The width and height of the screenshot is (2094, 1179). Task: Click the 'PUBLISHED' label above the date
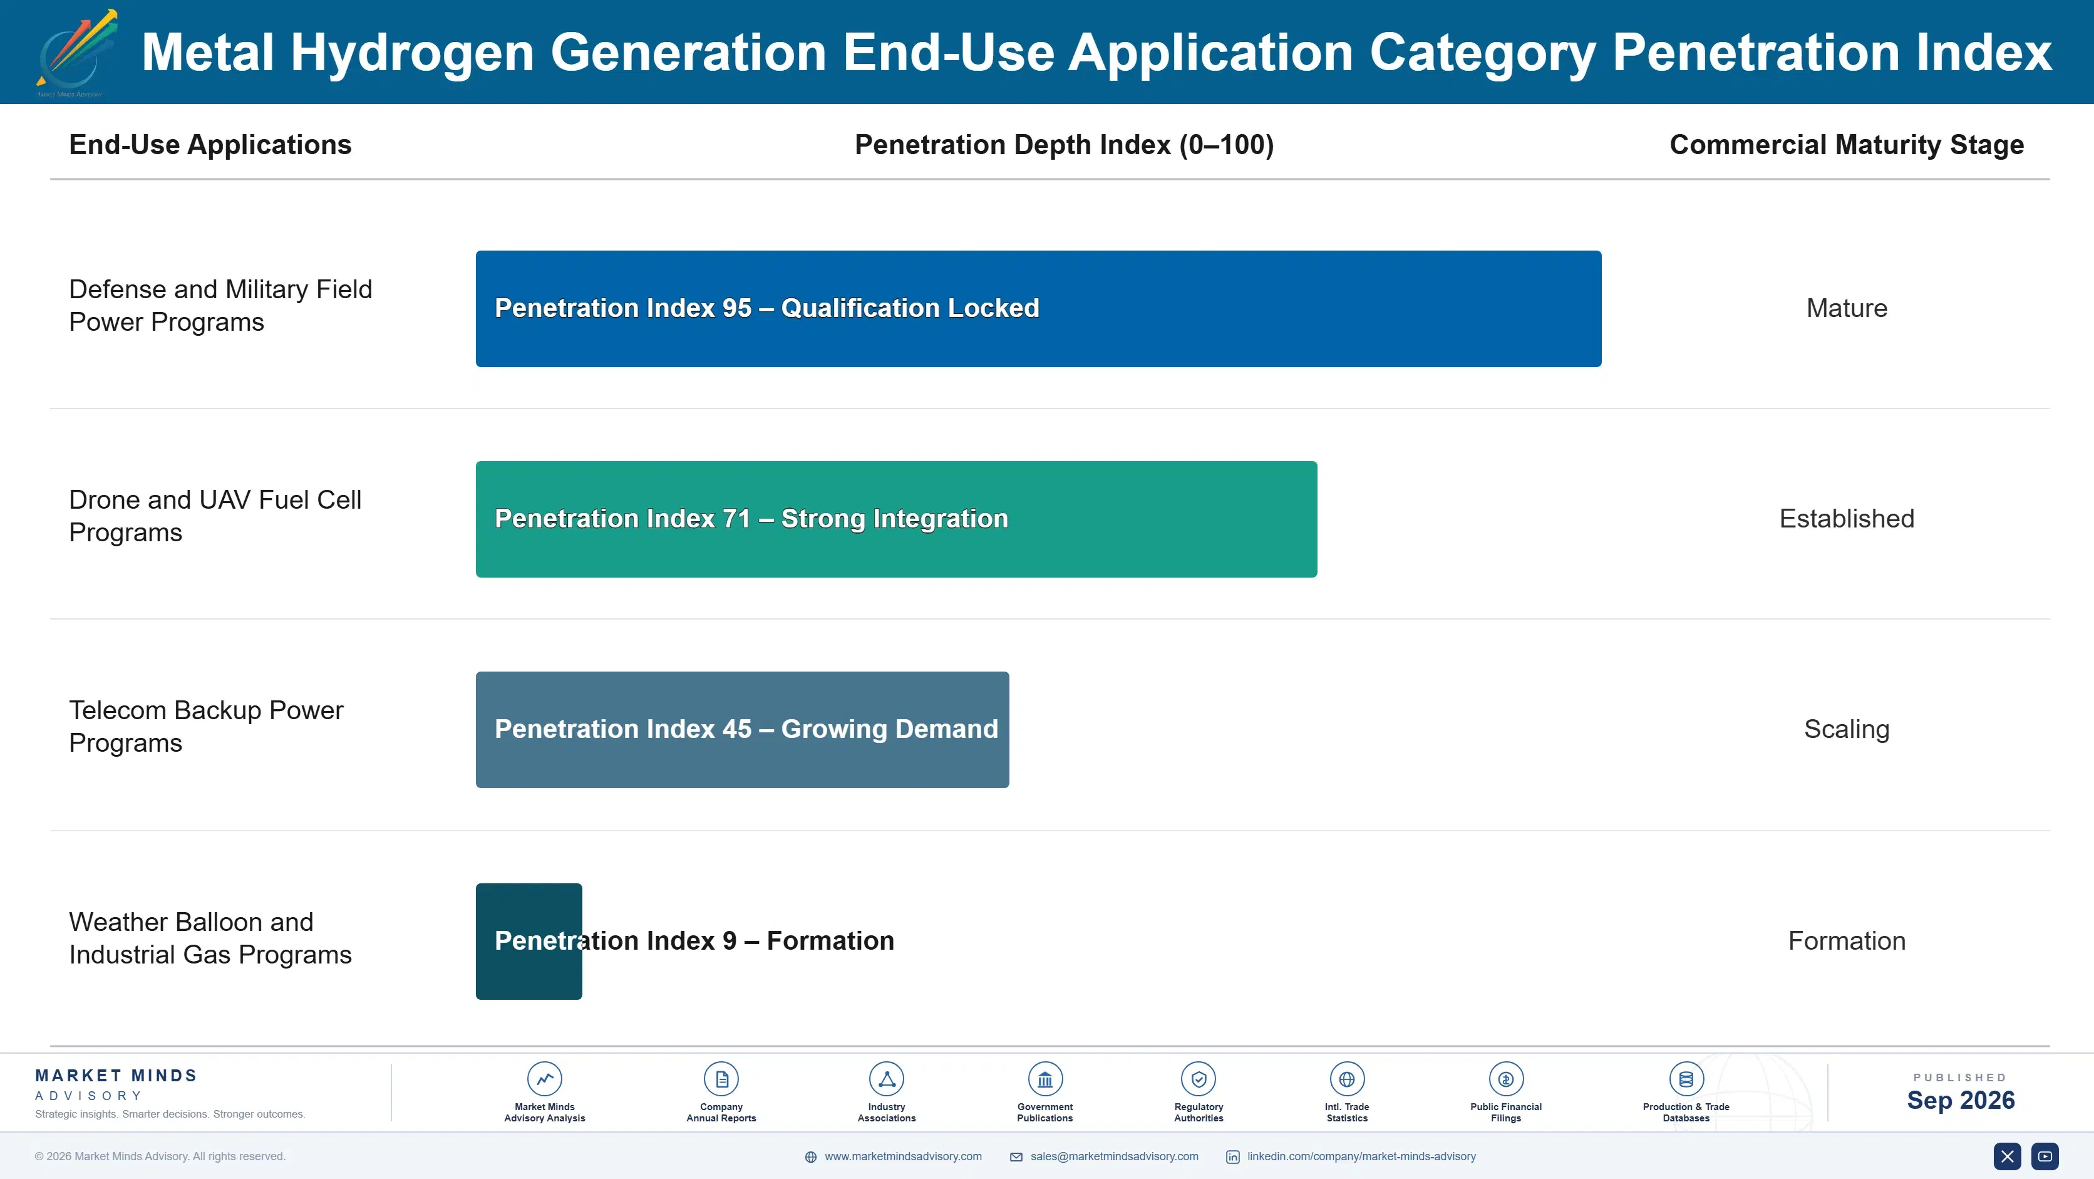[1961, 1078]
